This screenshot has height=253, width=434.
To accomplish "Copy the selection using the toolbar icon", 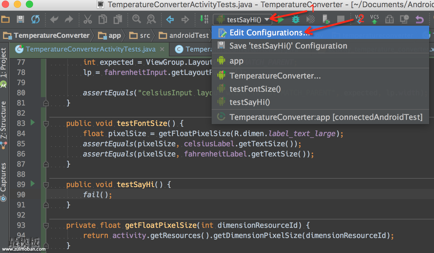I will click(103, 19).
